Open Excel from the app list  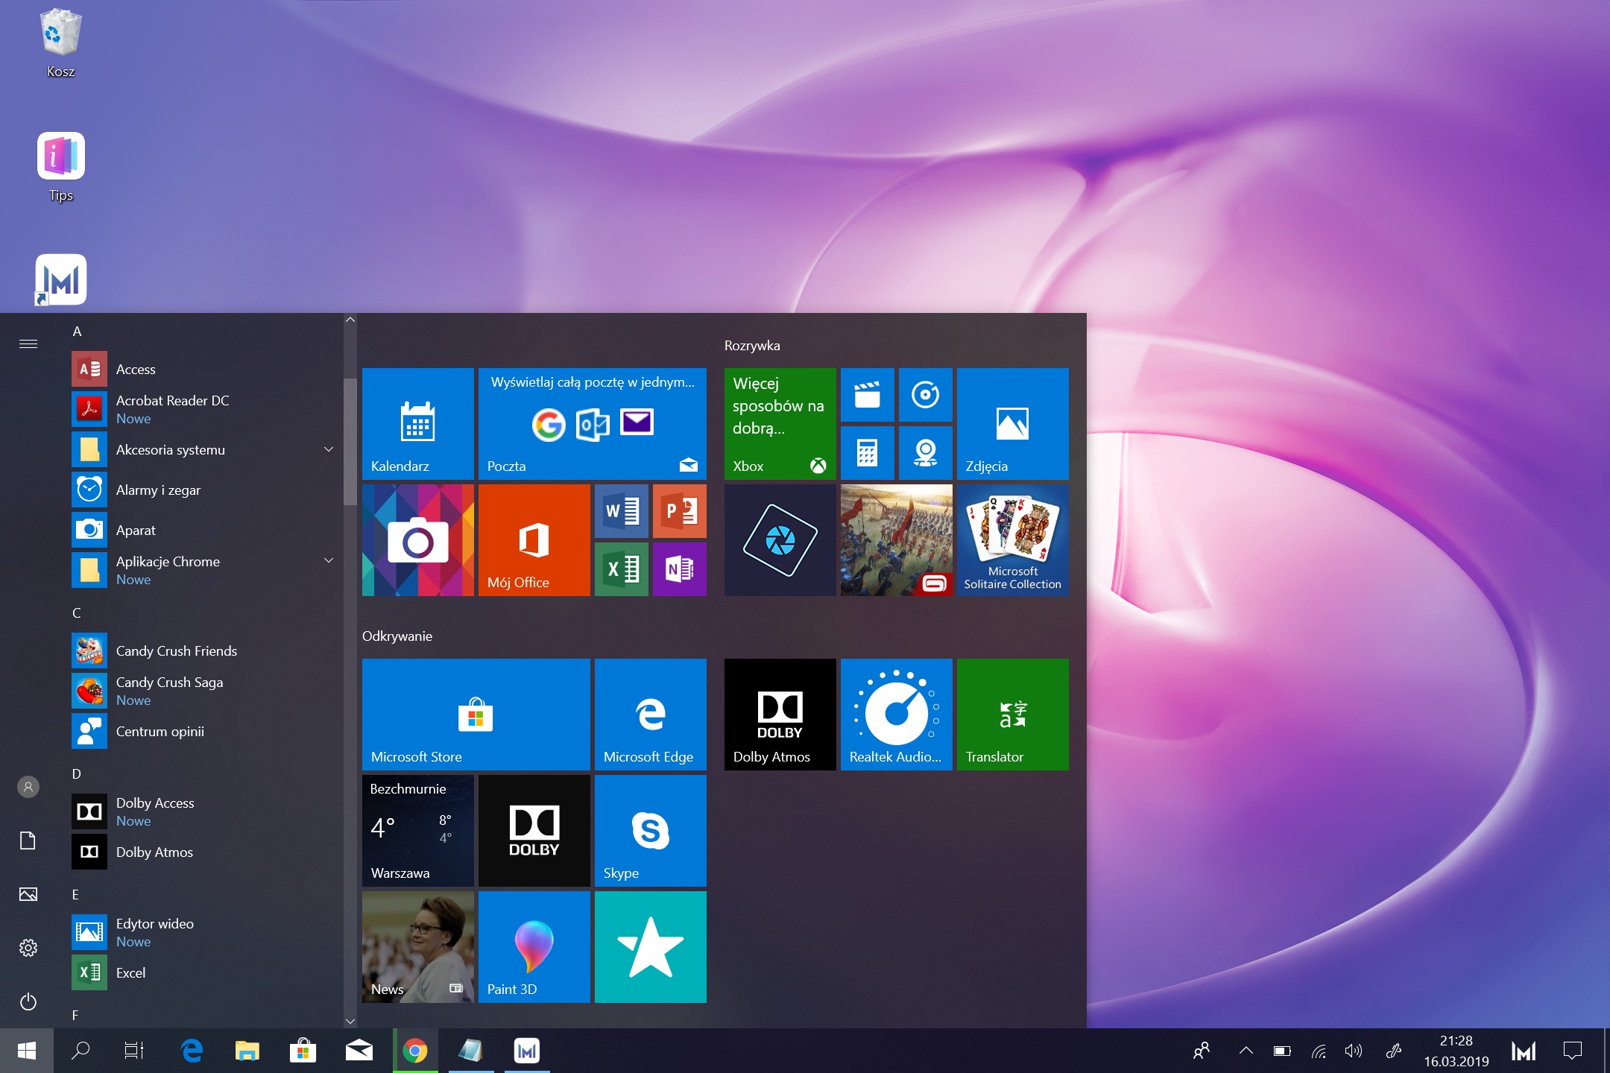[x=205, y=973]
